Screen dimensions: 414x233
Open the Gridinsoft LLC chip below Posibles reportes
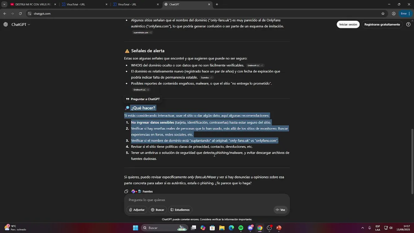141,90
